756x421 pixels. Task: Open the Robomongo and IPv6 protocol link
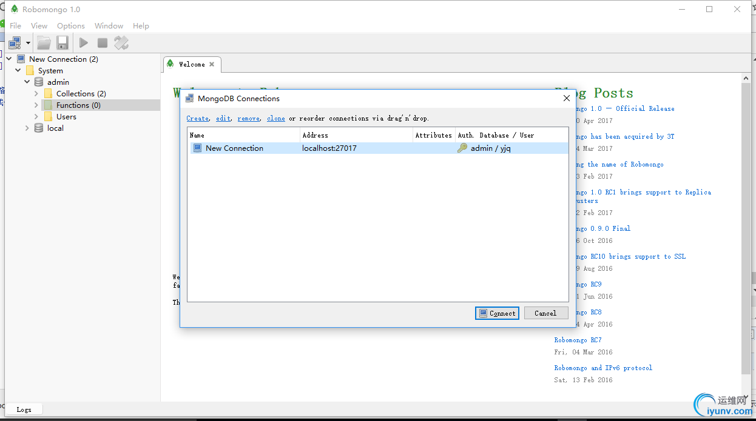coord(603,368)
